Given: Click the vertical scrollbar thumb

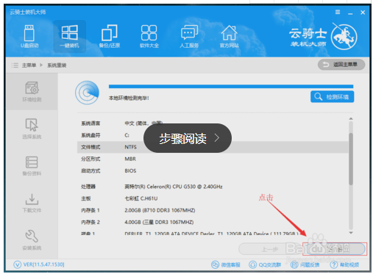Looking at the screenshot, I should point(351,159).
